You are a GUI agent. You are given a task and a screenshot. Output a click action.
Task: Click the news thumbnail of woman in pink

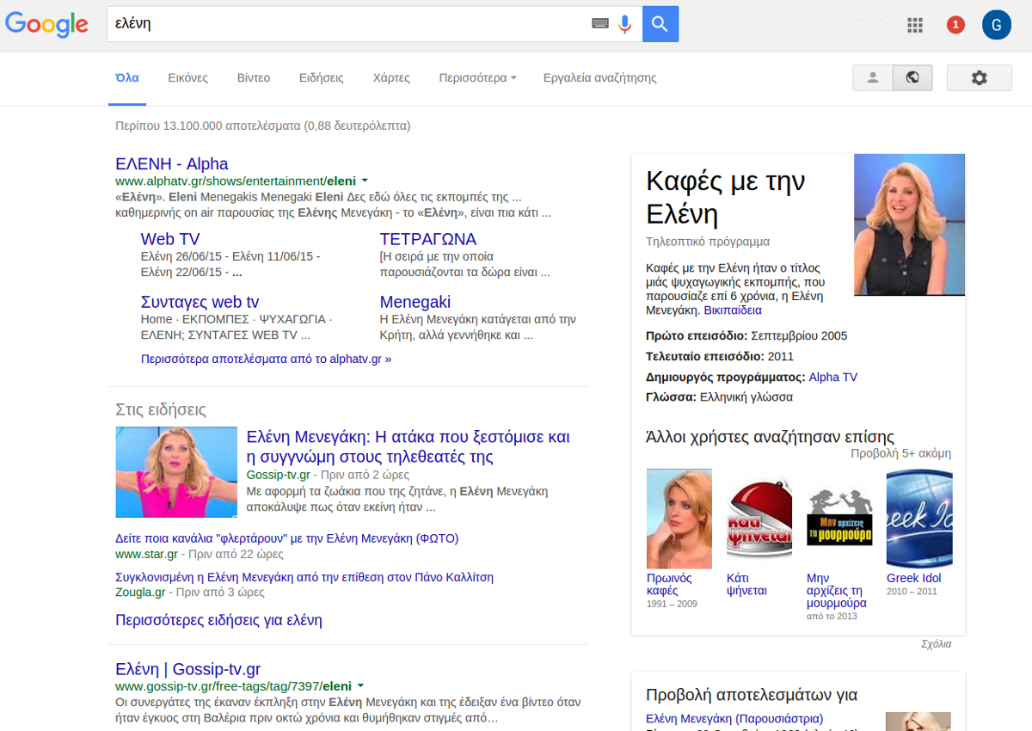pyautogui.click(x=176, y=471)
